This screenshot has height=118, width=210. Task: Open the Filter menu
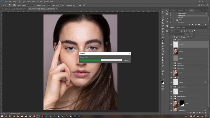point(33,2)
